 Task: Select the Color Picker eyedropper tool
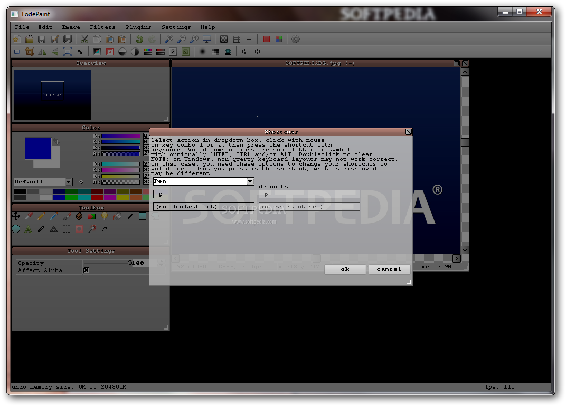coord(29,216)
